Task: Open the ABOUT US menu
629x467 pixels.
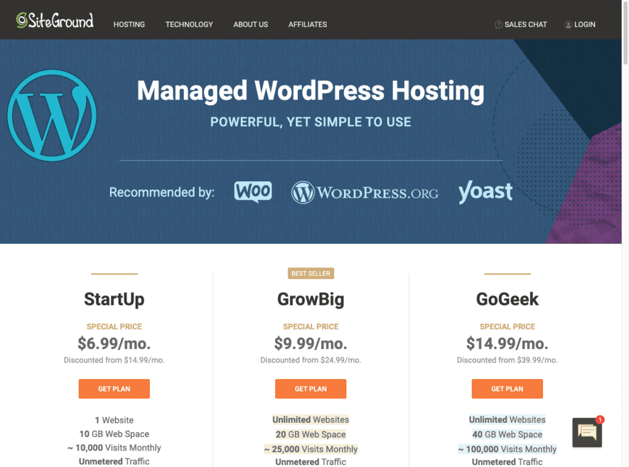Action: [x=251, y=25]
